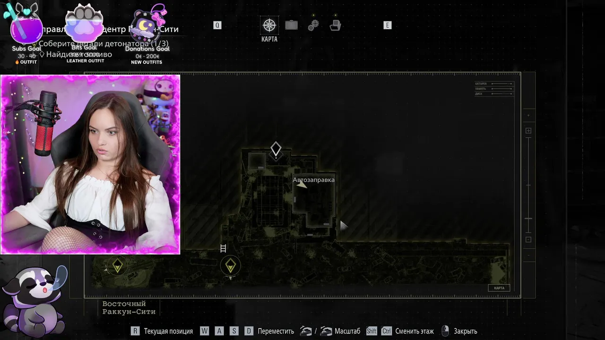The image size is (605, 340).
Task: Click the mouse icon next to Закрыть
Action: click(x=445, y=331)
